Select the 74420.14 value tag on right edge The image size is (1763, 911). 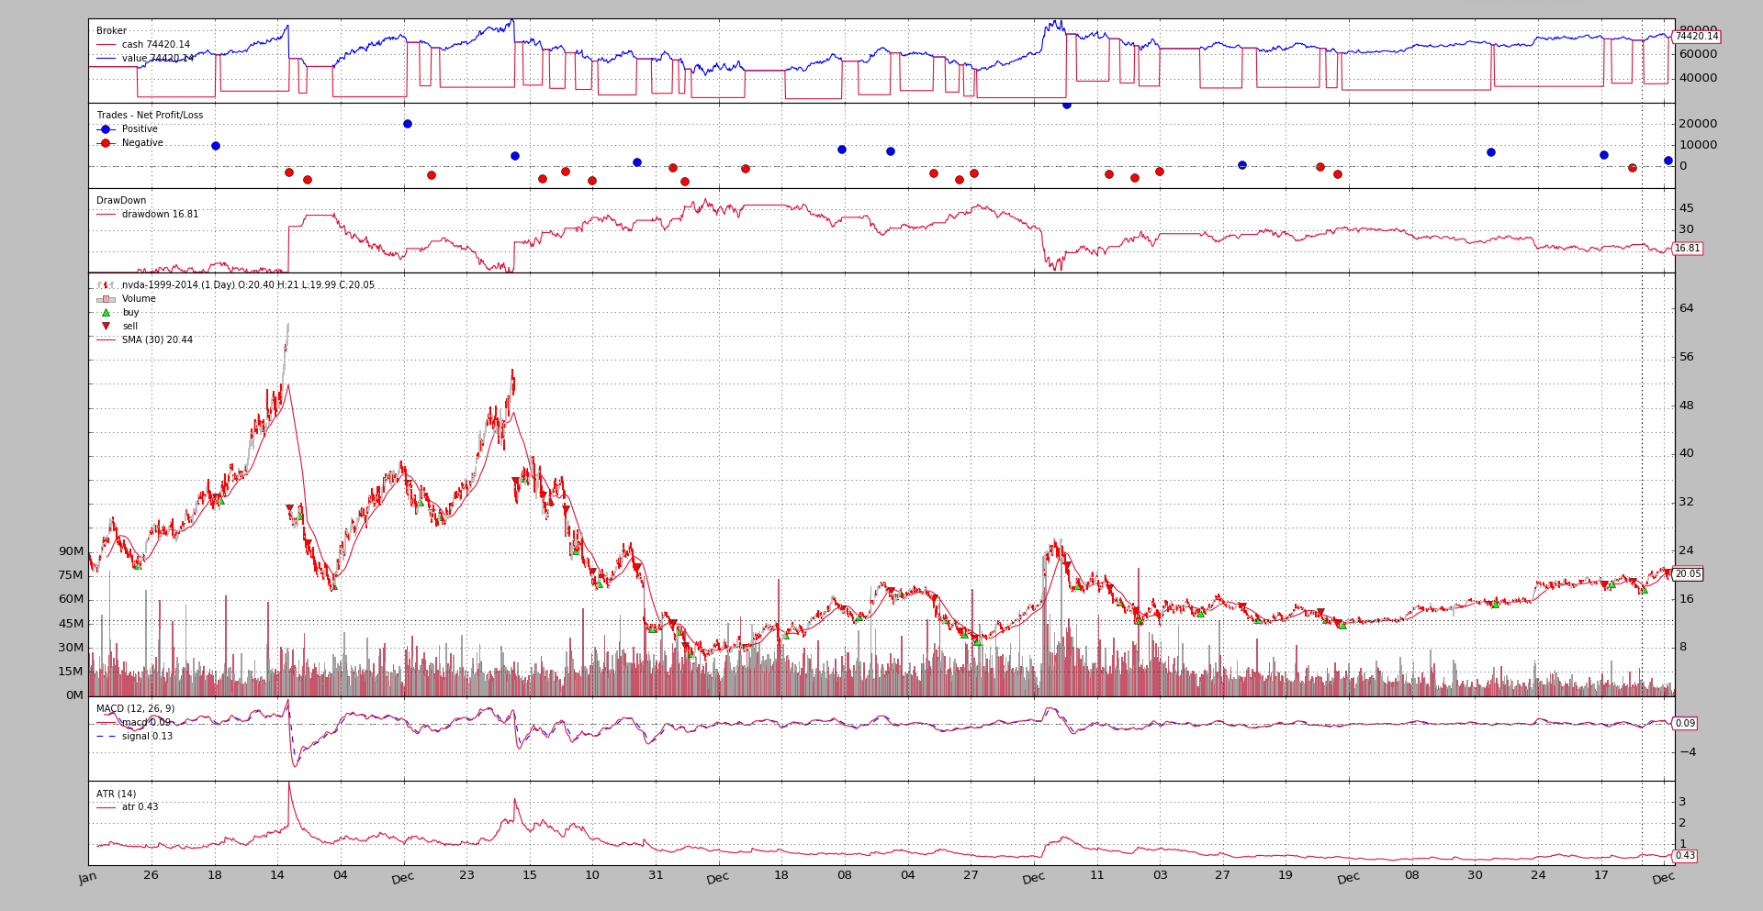coord(1696,37)
